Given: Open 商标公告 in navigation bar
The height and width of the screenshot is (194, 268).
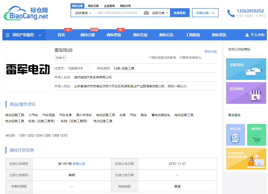Looking at the screenshot, I should click(x=166, y=35).
